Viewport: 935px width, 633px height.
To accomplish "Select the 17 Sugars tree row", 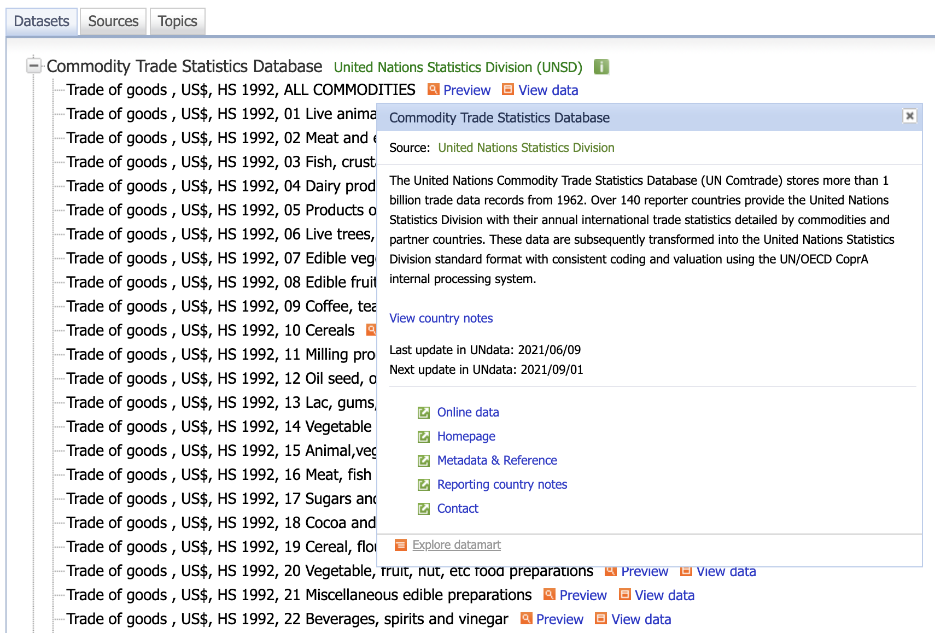I will click(x=221, y=499).
